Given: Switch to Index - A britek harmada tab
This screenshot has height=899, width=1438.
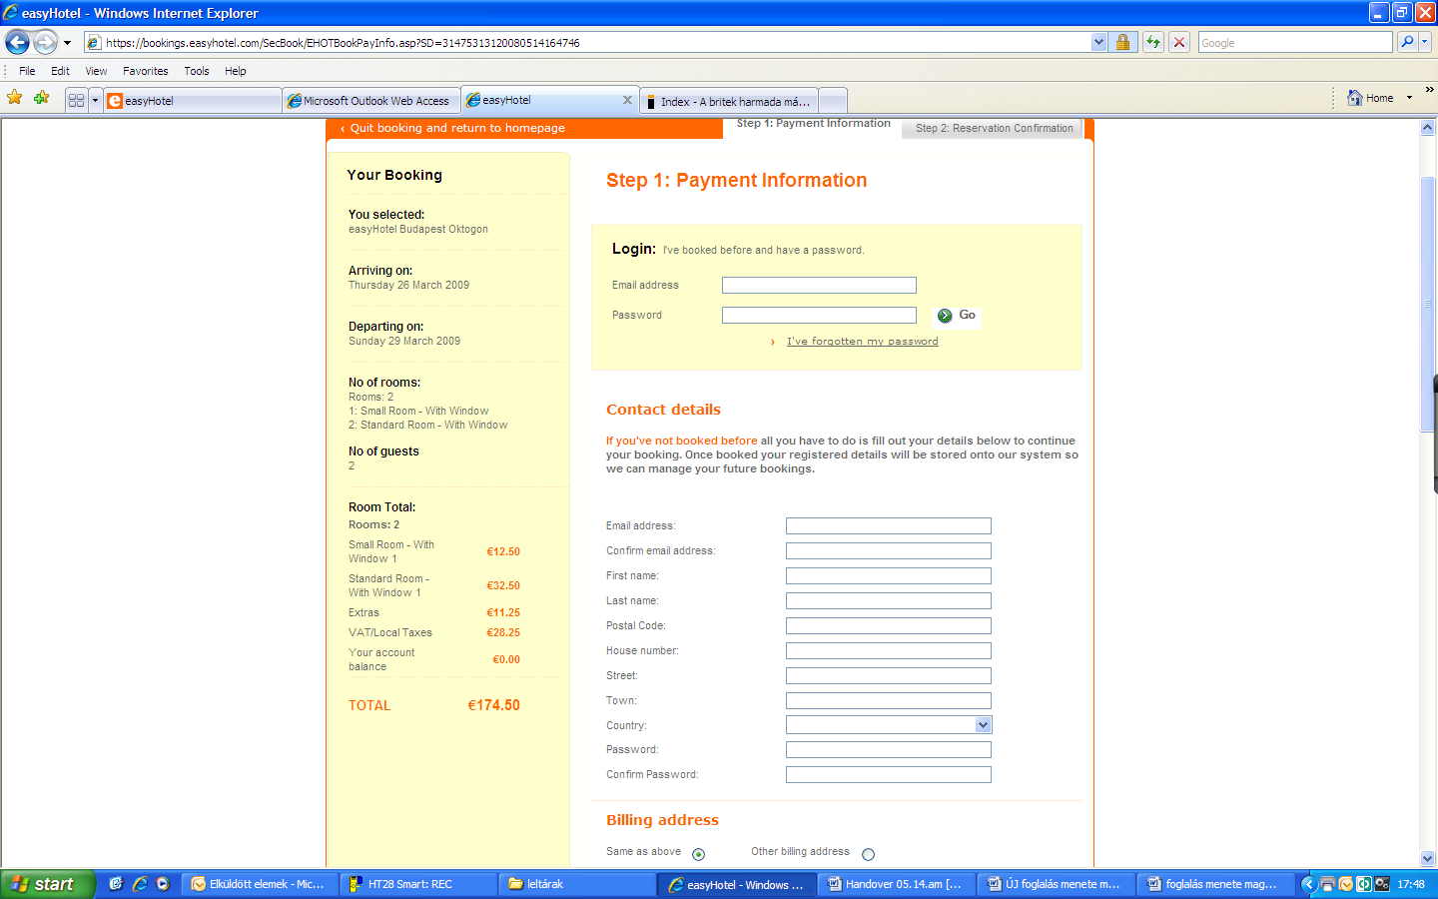Looking at the screenshot, I should pos(728,101).
